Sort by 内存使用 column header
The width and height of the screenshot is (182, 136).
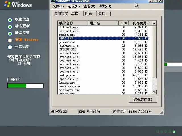(x=138, y=23)
